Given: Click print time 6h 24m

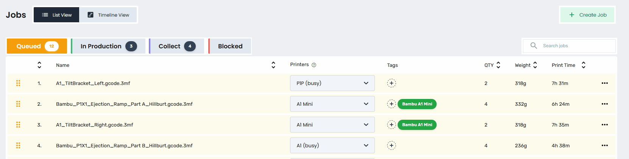Looking at the screenshot, I should (560, 104).
